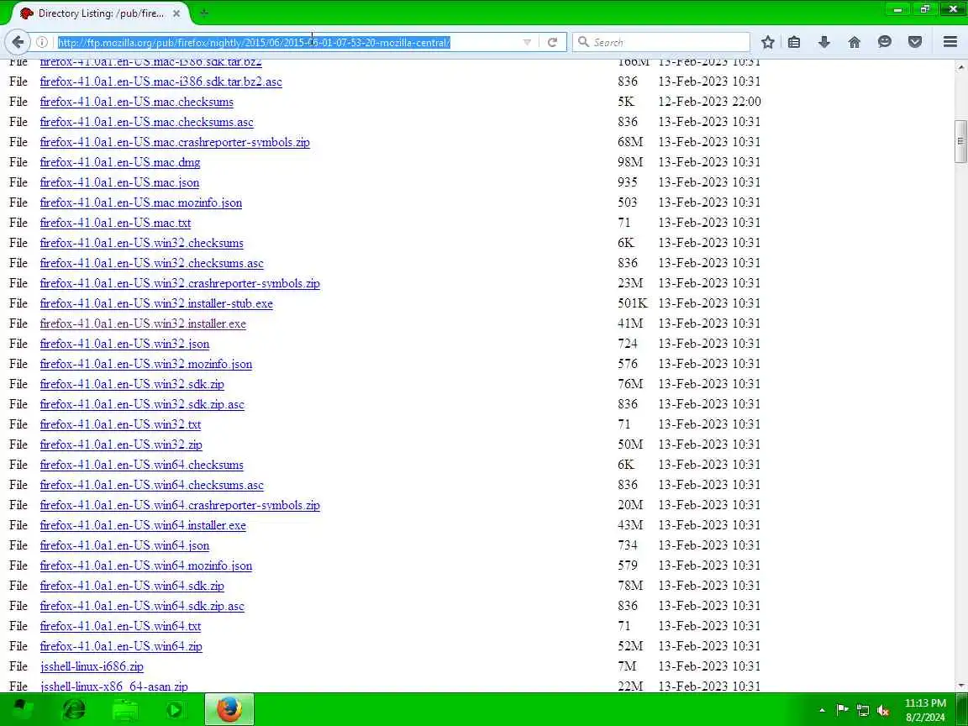Click the muted volume tray icon
The image size is (968, 726).
coord(883,710)
